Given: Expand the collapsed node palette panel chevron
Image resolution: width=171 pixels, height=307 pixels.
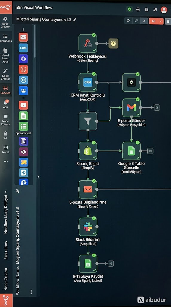Looking at the screenshot, I should pyautogui.click(x=38, y=177).
